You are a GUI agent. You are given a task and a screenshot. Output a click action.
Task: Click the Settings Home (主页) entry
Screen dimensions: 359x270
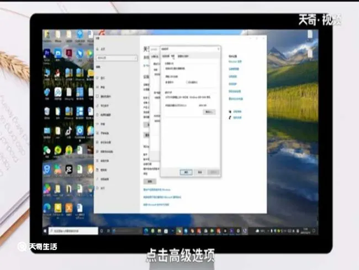tap(101, 49)
